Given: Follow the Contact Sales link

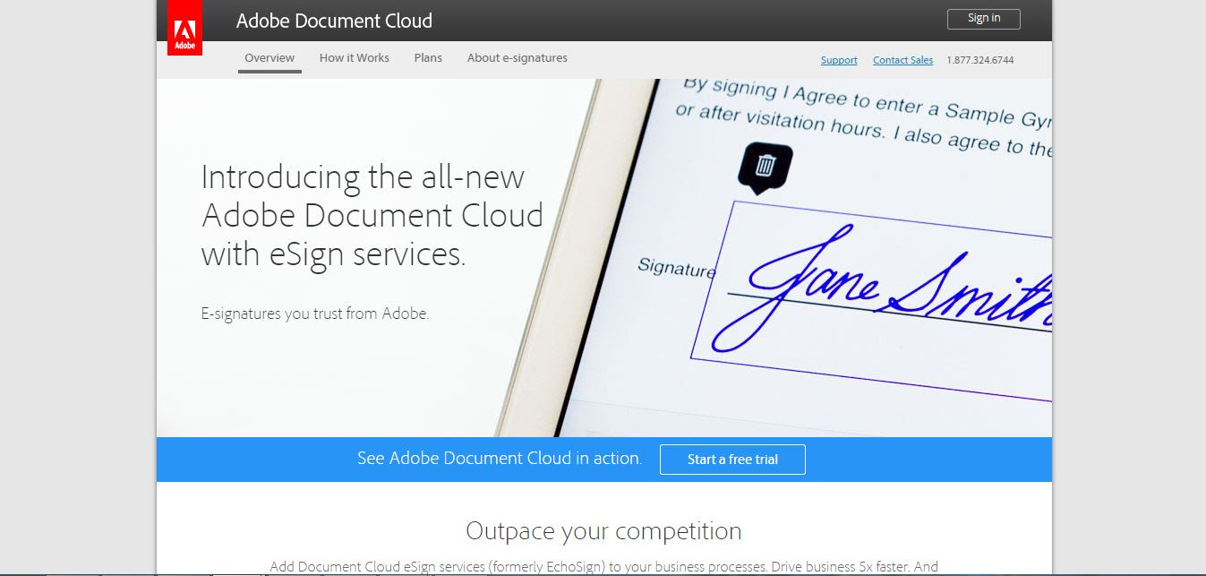Looking at the screenshot, I should pos(902,60).
